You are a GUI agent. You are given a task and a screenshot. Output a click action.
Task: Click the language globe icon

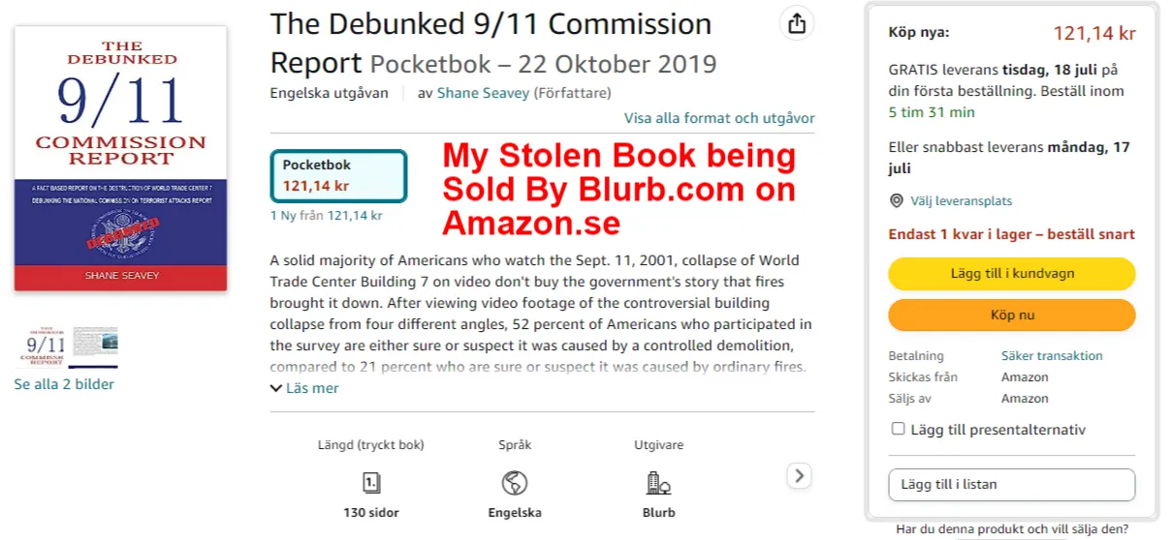click(514, 483)
